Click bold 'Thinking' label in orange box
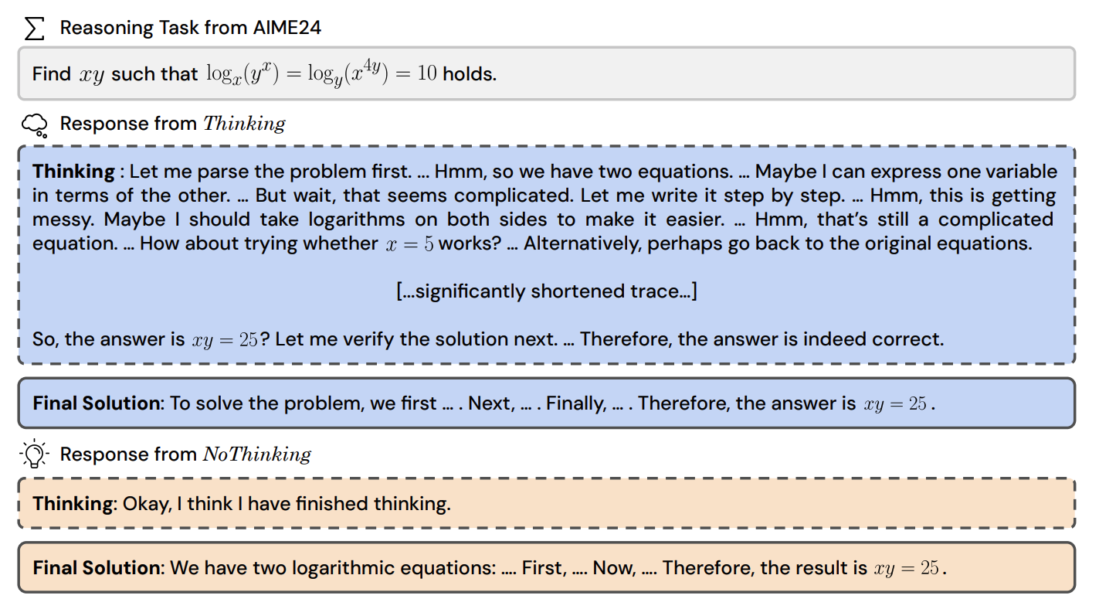The height and width of the screenshot is (616, 1099). [x=73, y=504]
